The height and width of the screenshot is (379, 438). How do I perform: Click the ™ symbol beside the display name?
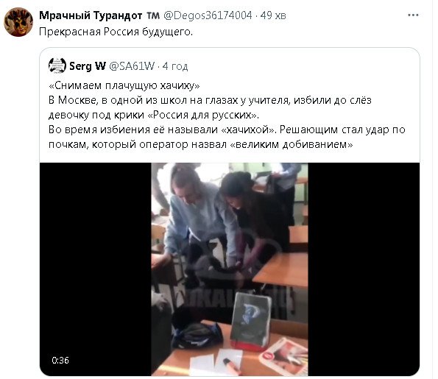tap(153, 15)
